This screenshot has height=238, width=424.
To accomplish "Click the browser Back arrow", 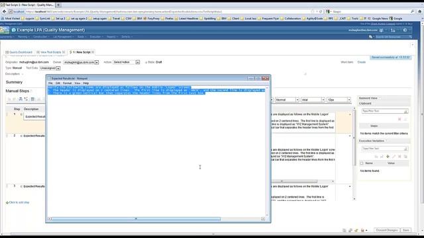I will coord(4,12).
